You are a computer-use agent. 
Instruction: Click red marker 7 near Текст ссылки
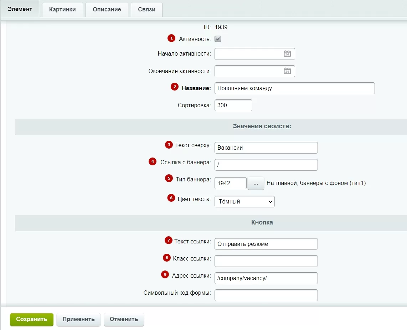tap(169, 241)
